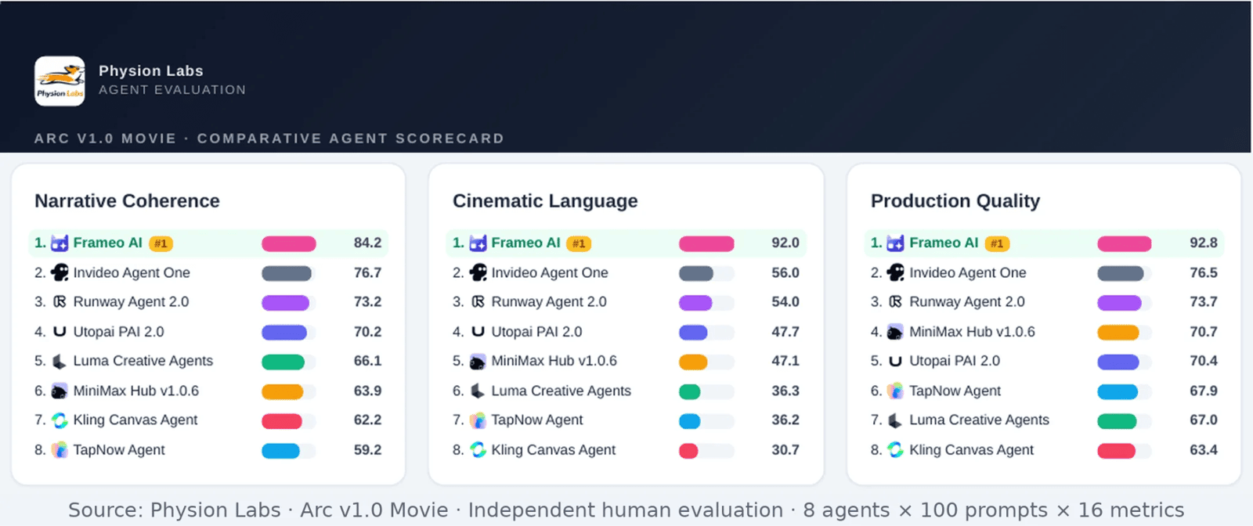Click Kling Canvas Agent icon in Narrative Coherence
Image resolution: width=1253 pixels, height=526 pixels.
[x=60, y=420]
